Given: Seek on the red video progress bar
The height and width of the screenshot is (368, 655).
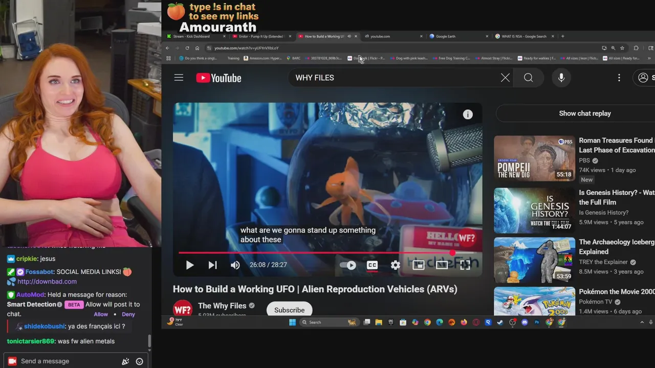Looking at the screenshot, I should 327,252.
